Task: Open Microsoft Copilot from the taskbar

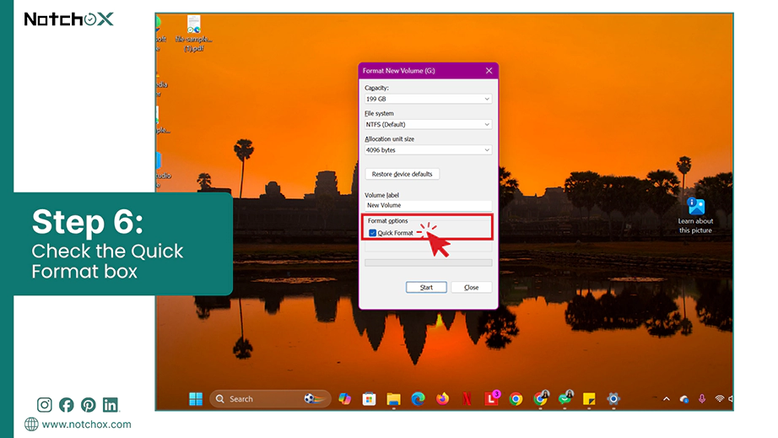Action: [345, 399]
